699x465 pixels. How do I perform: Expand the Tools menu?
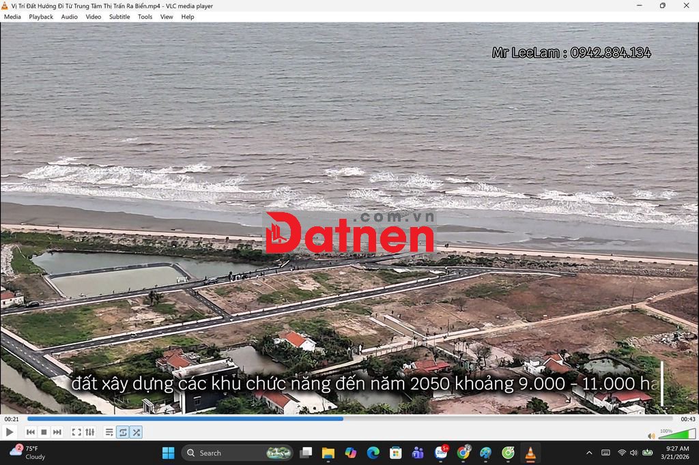point(145,17)
